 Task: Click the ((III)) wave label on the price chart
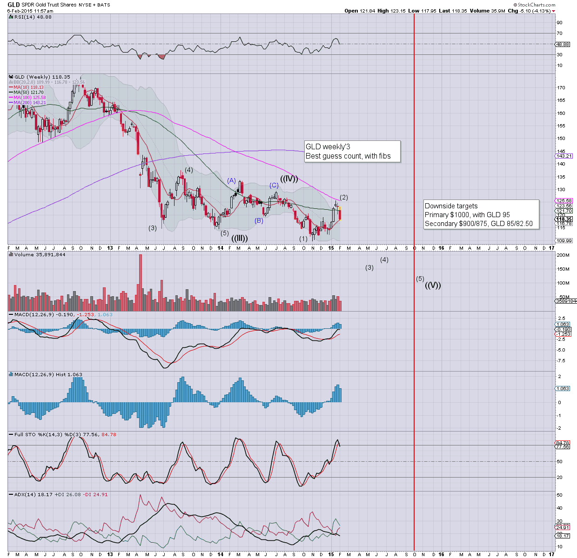coord(240,238)
